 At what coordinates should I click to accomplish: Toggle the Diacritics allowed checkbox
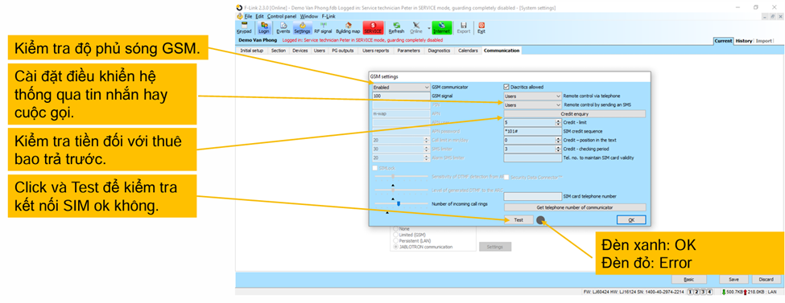click(x=506, y=87)
